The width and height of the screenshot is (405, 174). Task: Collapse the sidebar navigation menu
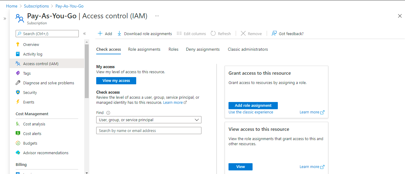(84, 34)
